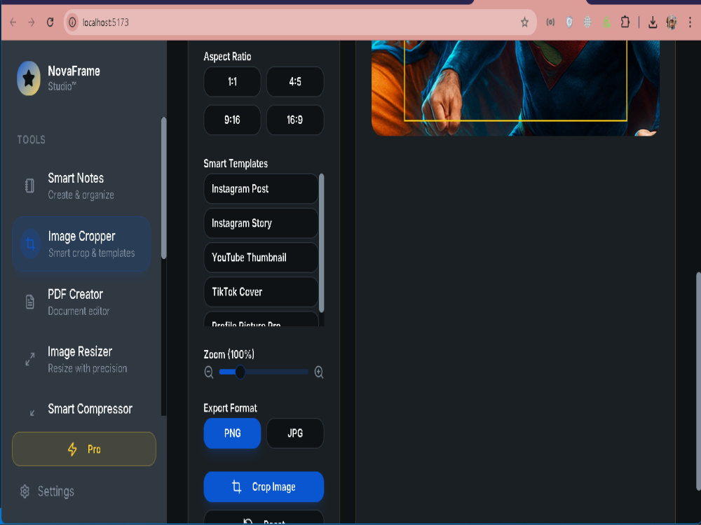Image resolution: width=701 pixels, height=525 pixels.
Task: Click the image preview in the crop canvas
Action: tap(515, 88)
